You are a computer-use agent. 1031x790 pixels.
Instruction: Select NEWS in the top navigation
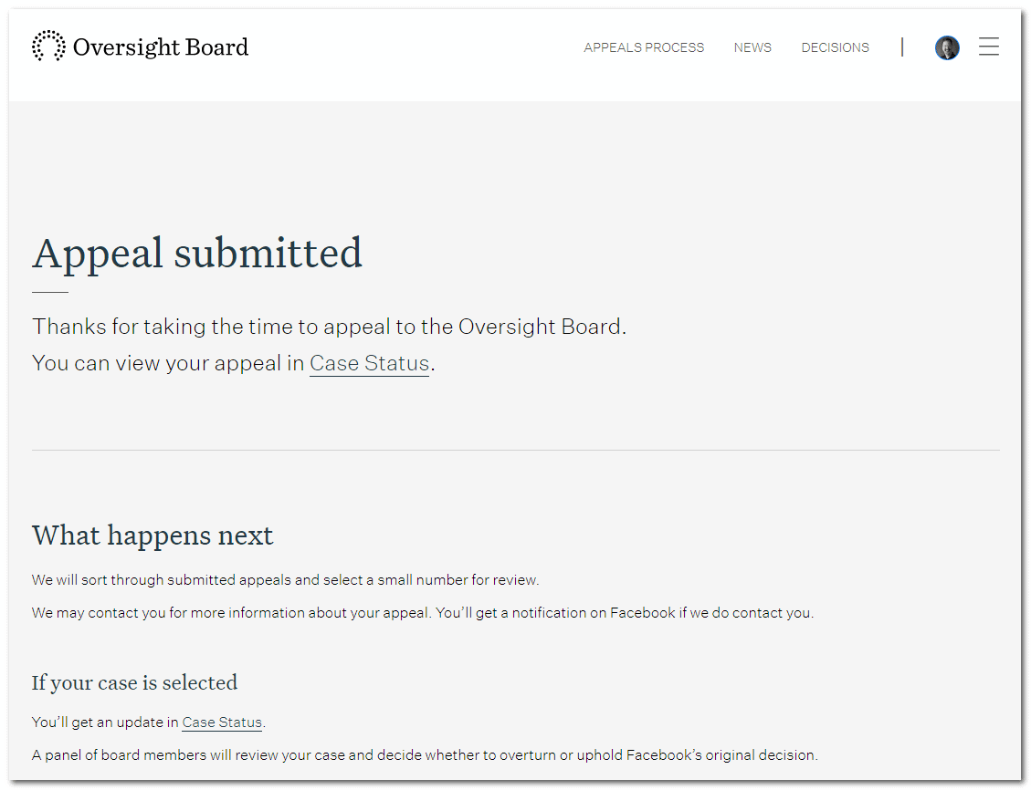[752, 47]
